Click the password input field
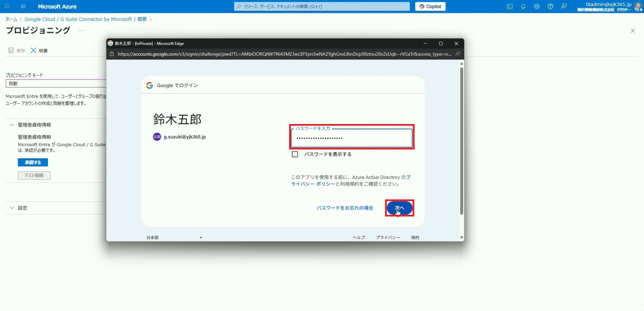Screen dimensions: 644x311 [351, 138]
